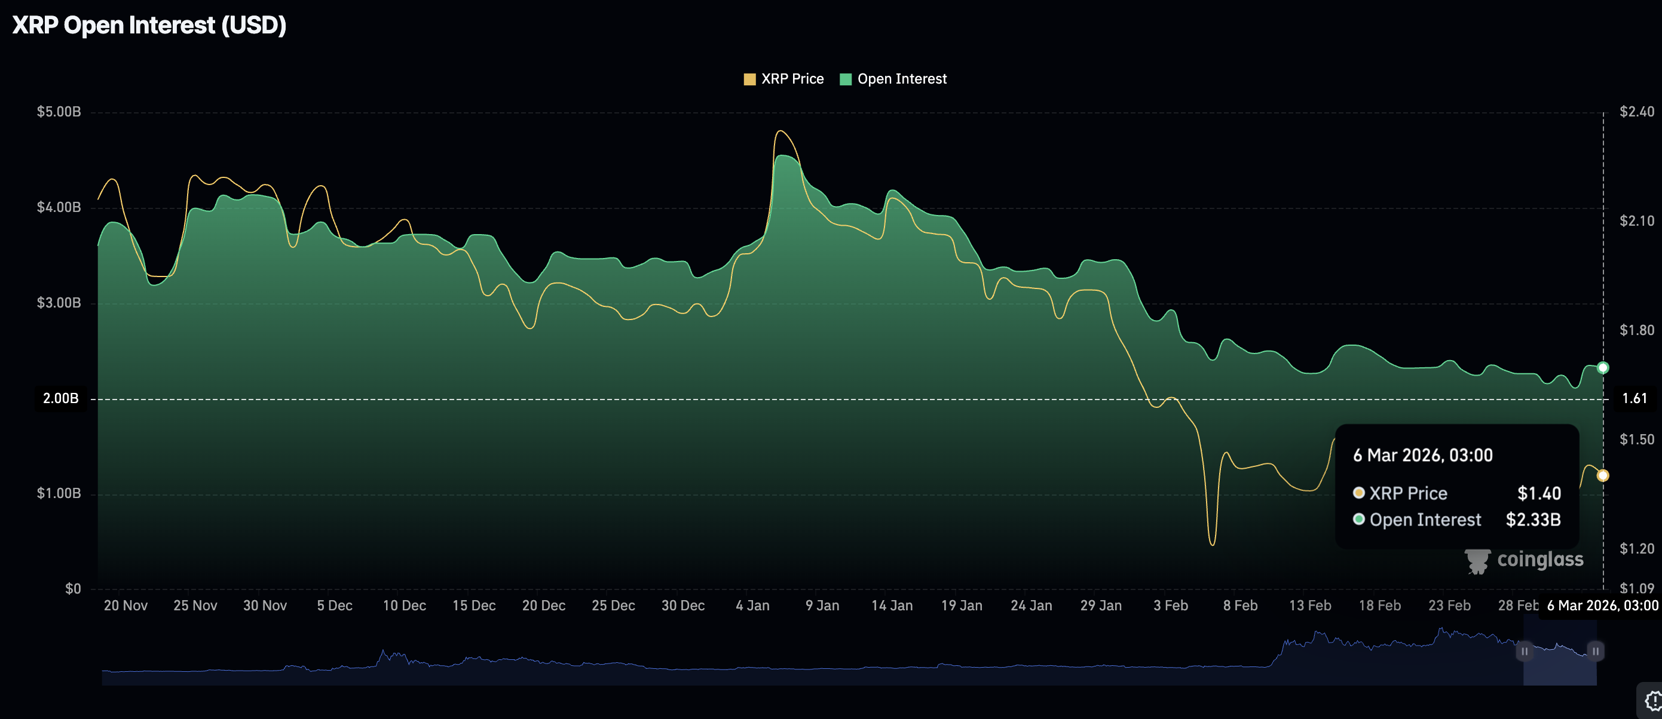Click the yellow dot in tooltip XRP Price row
This screenshot has height=719, width=1662.
point(1358,493)
